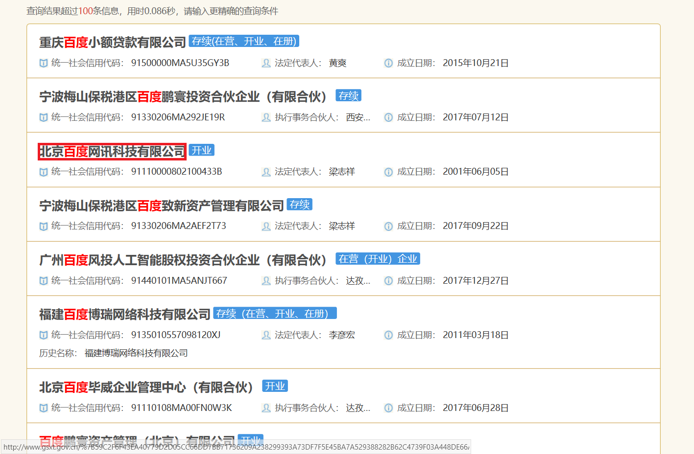The height and width of the screenshot is (454, 694).
Task: Click 存续(在营、开业、在册) badge of 重庆百度小额贷款
Action: (x=244, y=41)
